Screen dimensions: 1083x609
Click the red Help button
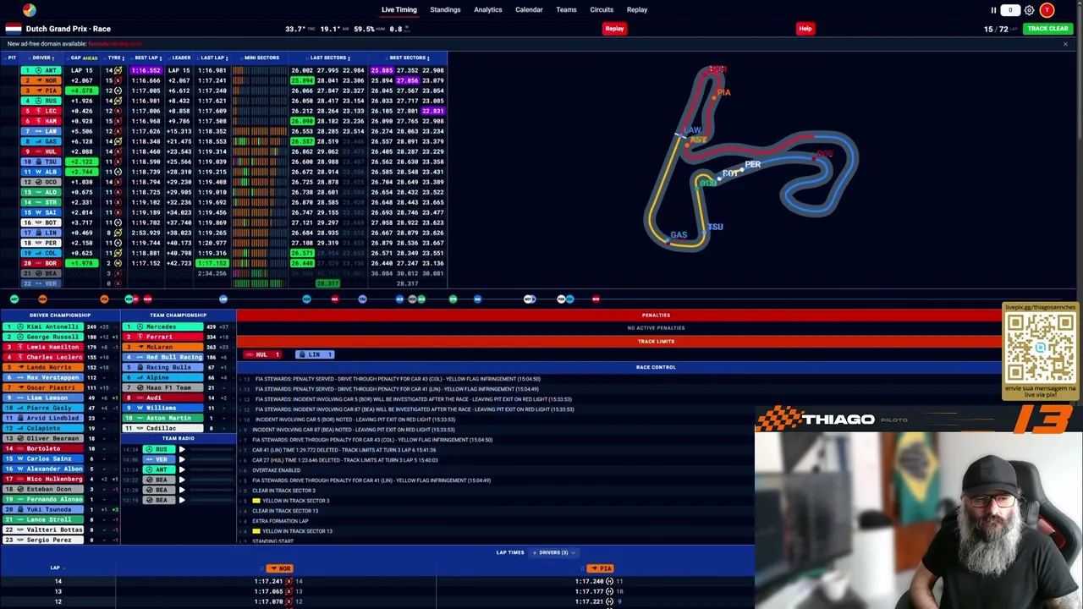(x=805, y=29)
